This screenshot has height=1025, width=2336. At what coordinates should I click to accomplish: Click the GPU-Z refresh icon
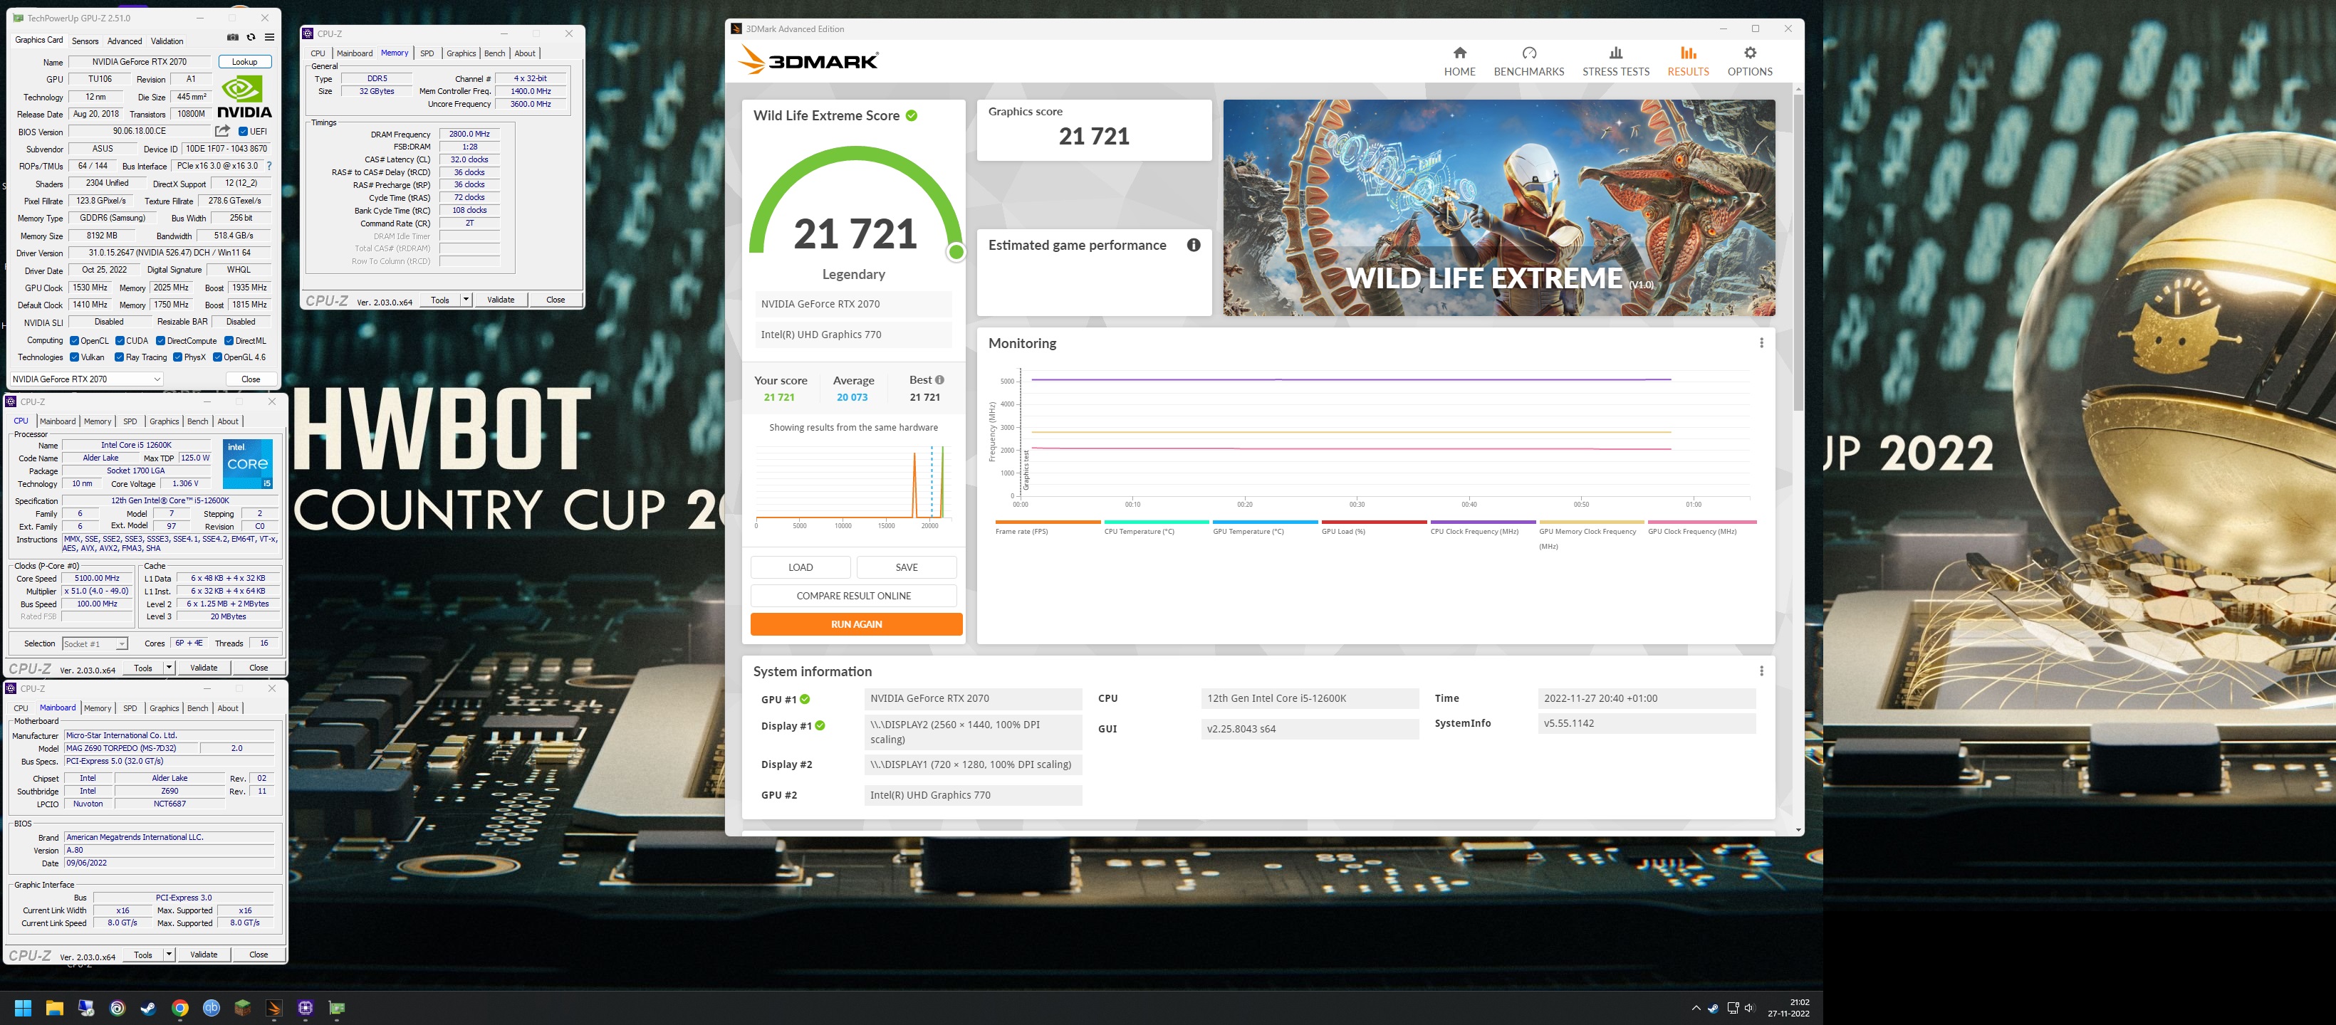pos(251,37)
